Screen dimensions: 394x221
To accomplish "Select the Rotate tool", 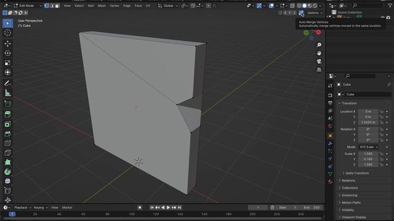I will (x=7, y=53).
